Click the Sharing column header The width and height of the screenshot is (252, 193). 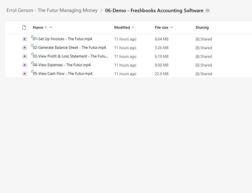(x=202, y=27)
